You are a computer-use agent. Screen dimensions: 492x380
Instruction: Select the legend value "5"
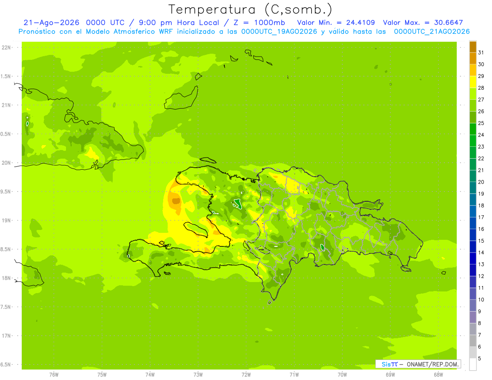point(480,359)
